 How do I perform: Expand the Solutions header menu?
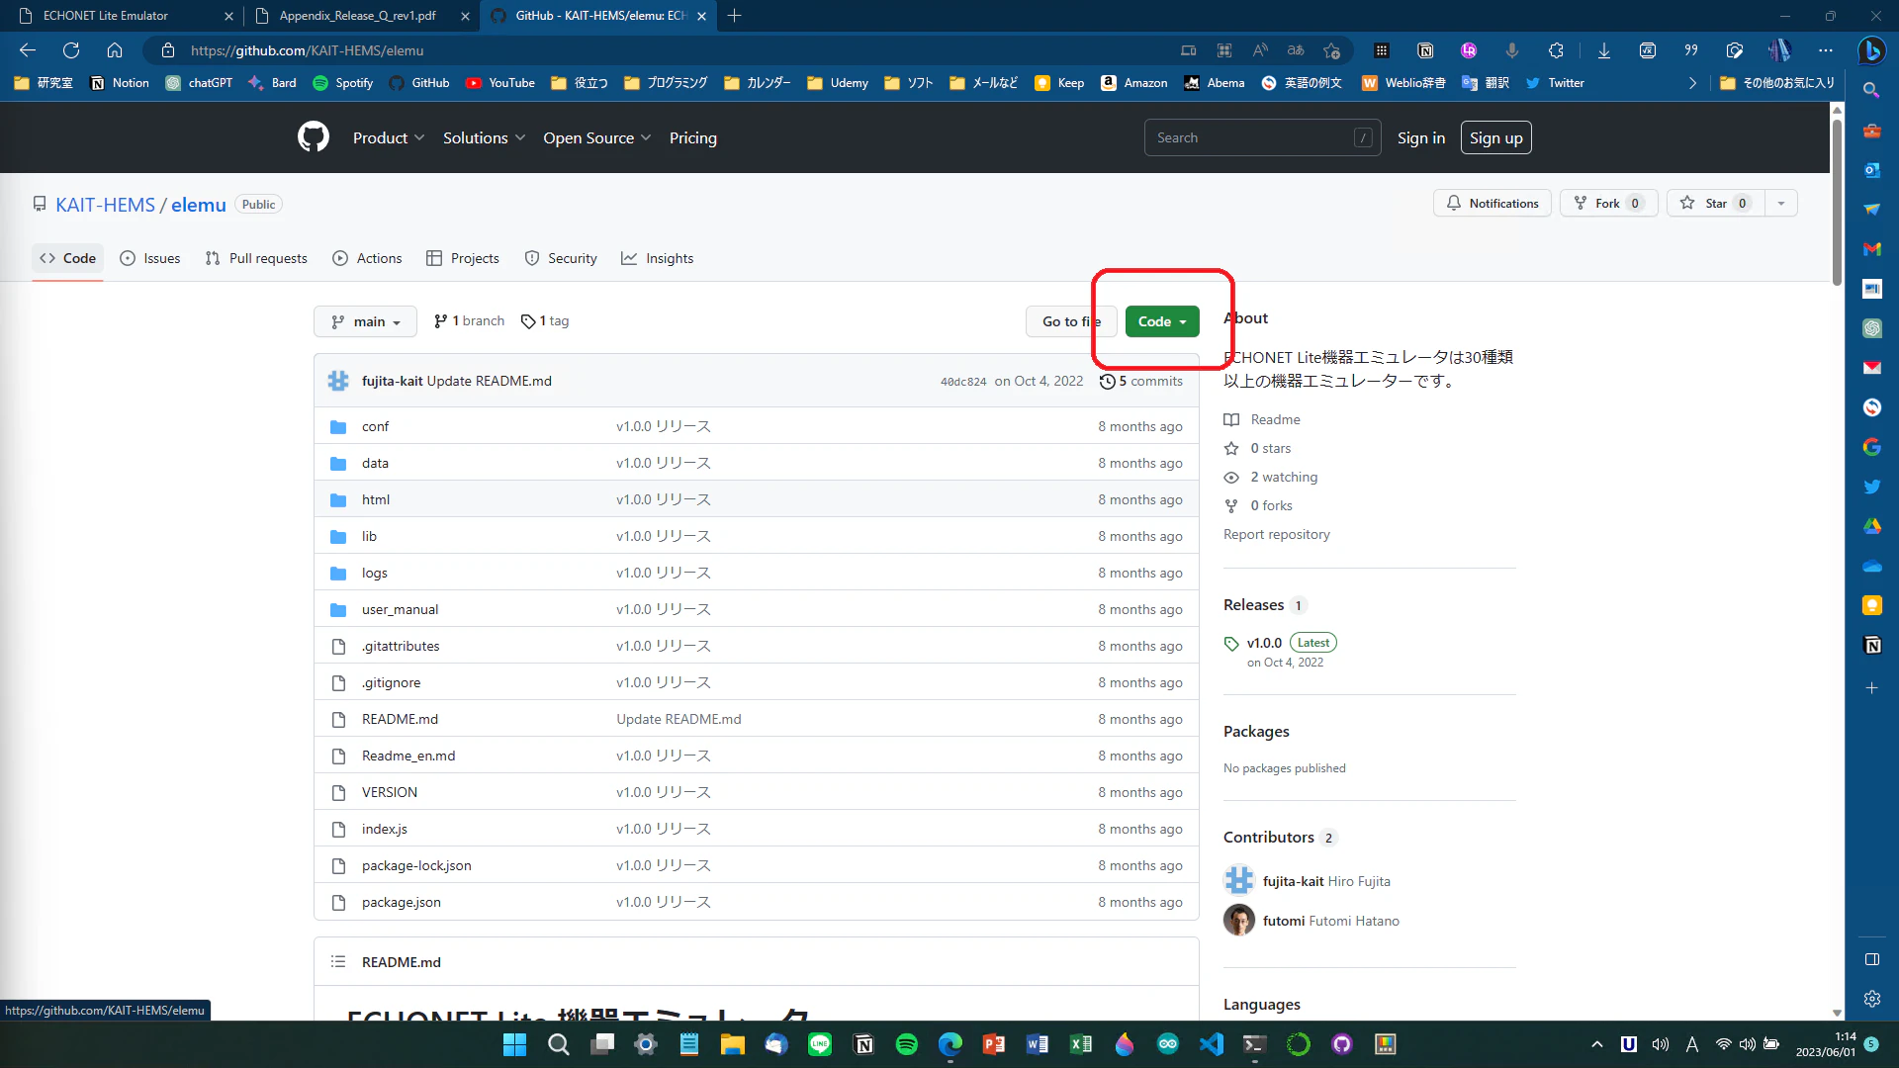484,138
